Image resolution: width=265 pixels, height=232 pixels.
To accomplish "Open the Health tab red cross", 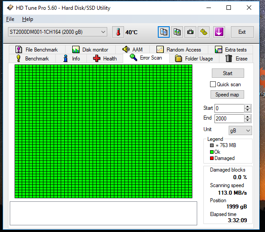I will (x=97, y=59).
